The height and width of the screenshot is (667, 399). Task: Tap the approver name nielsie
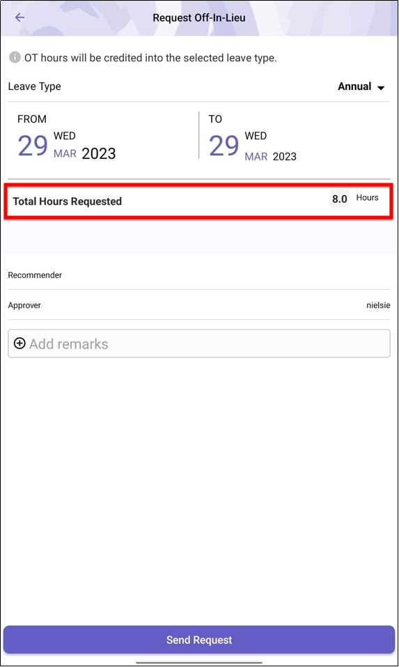pos(378,305)
